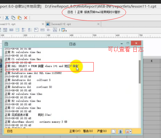The height and width of the screenshot is (138, 161).
Task: Click the log window document icon
Action: coord(6,44)
